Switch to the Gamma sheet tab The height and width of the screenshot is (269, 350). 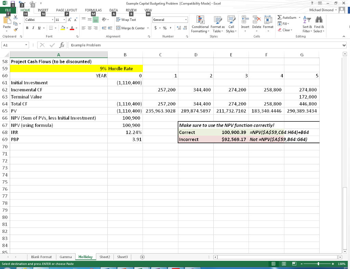(65, 257)
